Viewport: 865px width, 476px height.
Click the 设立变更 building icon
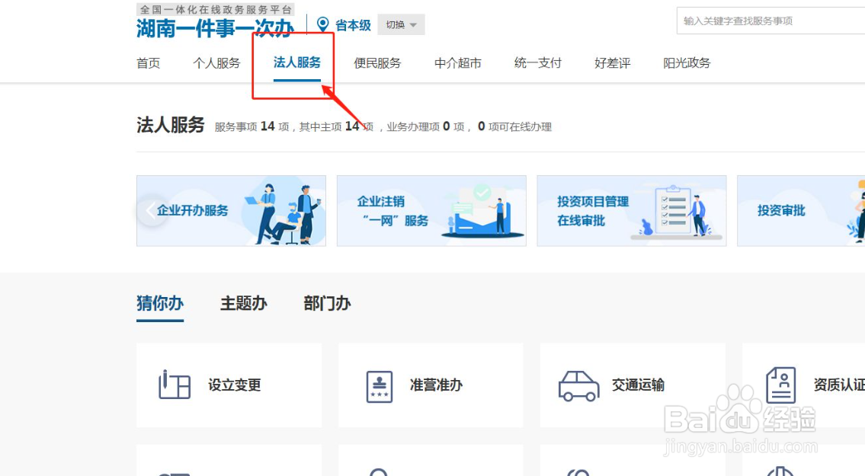point(175,385)
